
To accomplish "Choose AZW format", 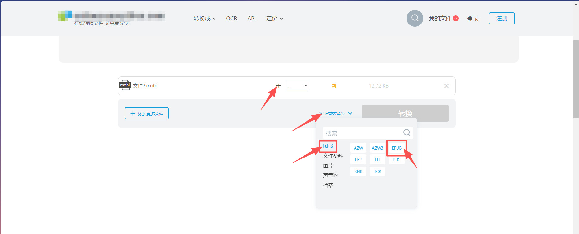I will 358,148.
